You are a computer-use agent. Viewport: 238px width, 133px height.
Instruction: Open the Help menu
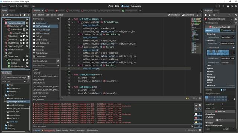tap(33, 6)
